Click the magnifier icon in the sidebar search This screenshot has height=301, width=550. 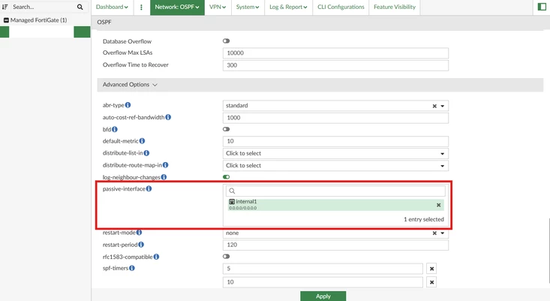[80, 7]
